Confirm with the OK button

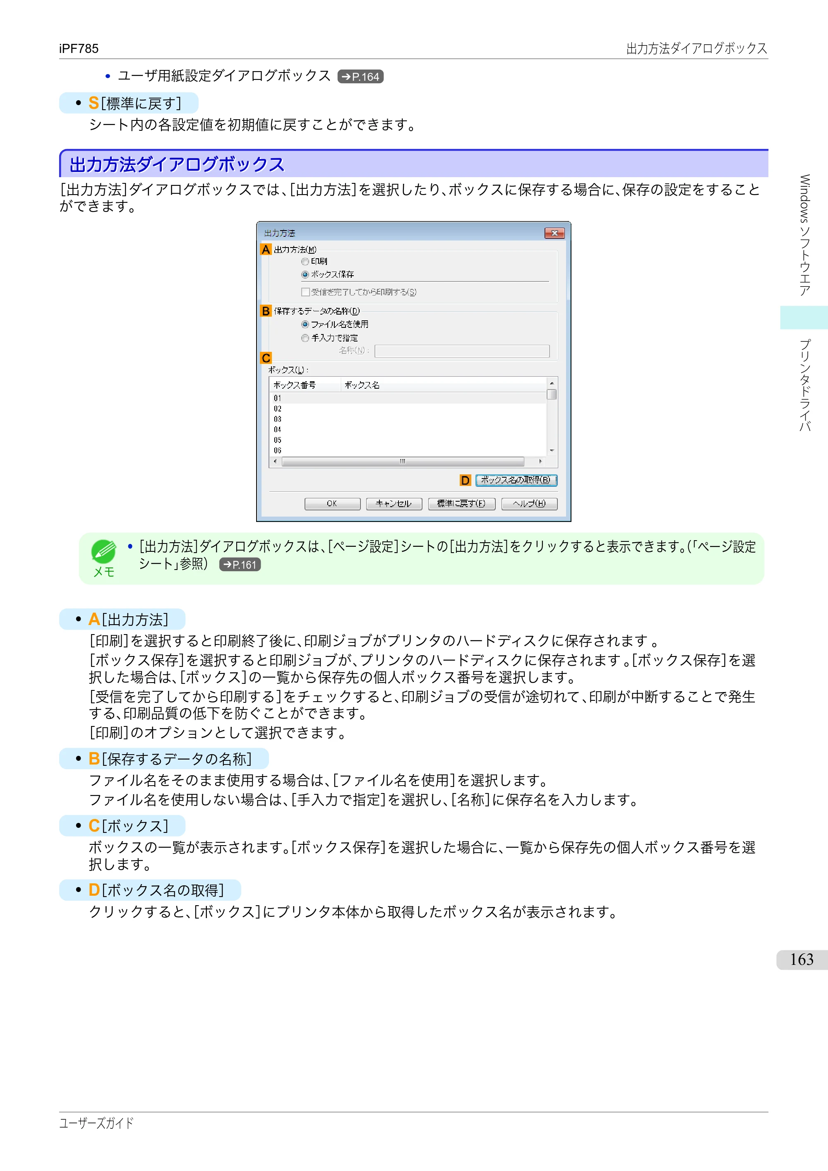click(x=332, y=504)
